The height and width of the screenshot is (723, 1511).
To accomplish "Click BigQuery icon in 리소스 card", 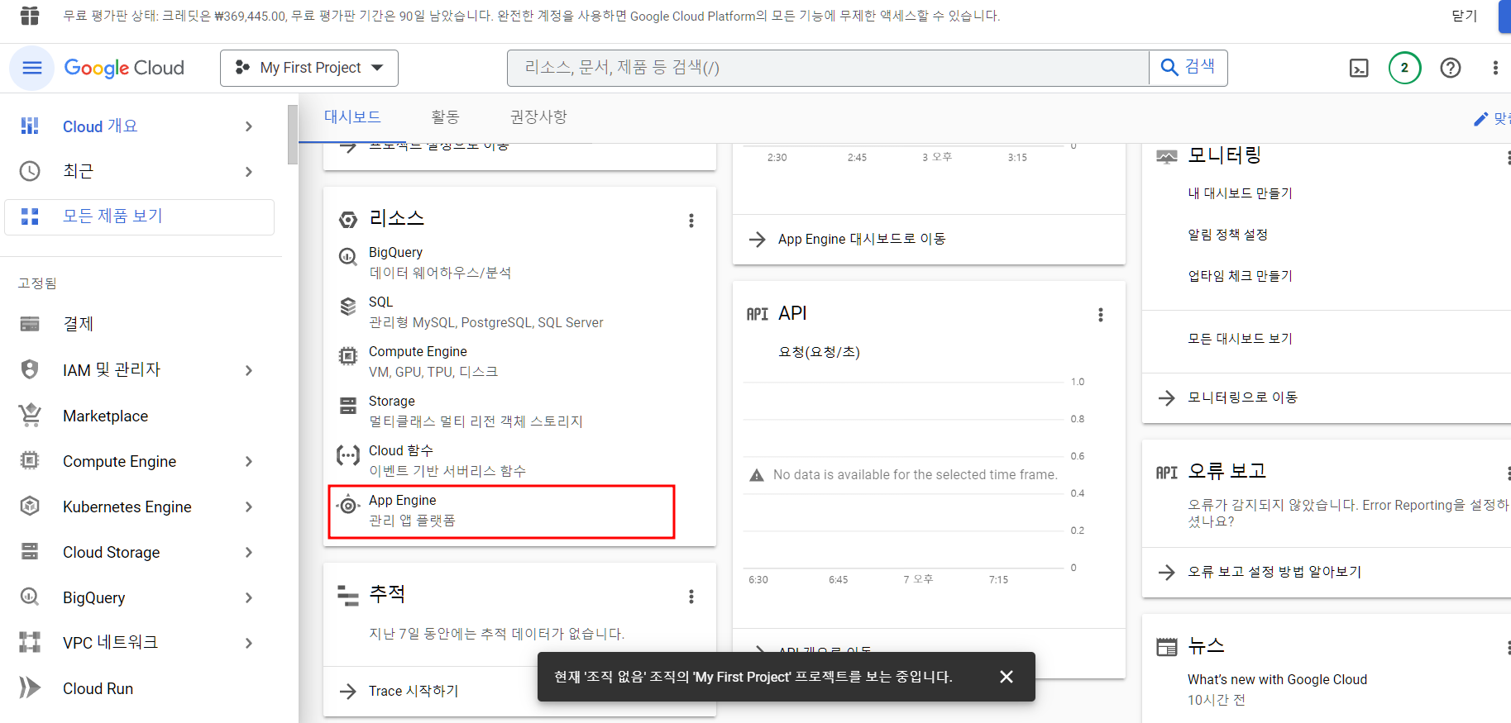I will click(348, 257).
